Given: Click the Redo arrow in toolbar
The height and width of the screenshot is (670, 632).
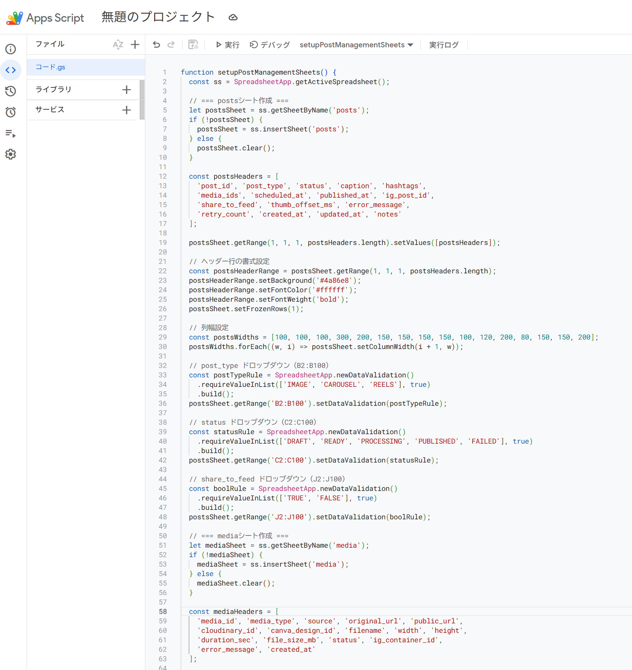Looking at the screenshot, I should (171, 45).
